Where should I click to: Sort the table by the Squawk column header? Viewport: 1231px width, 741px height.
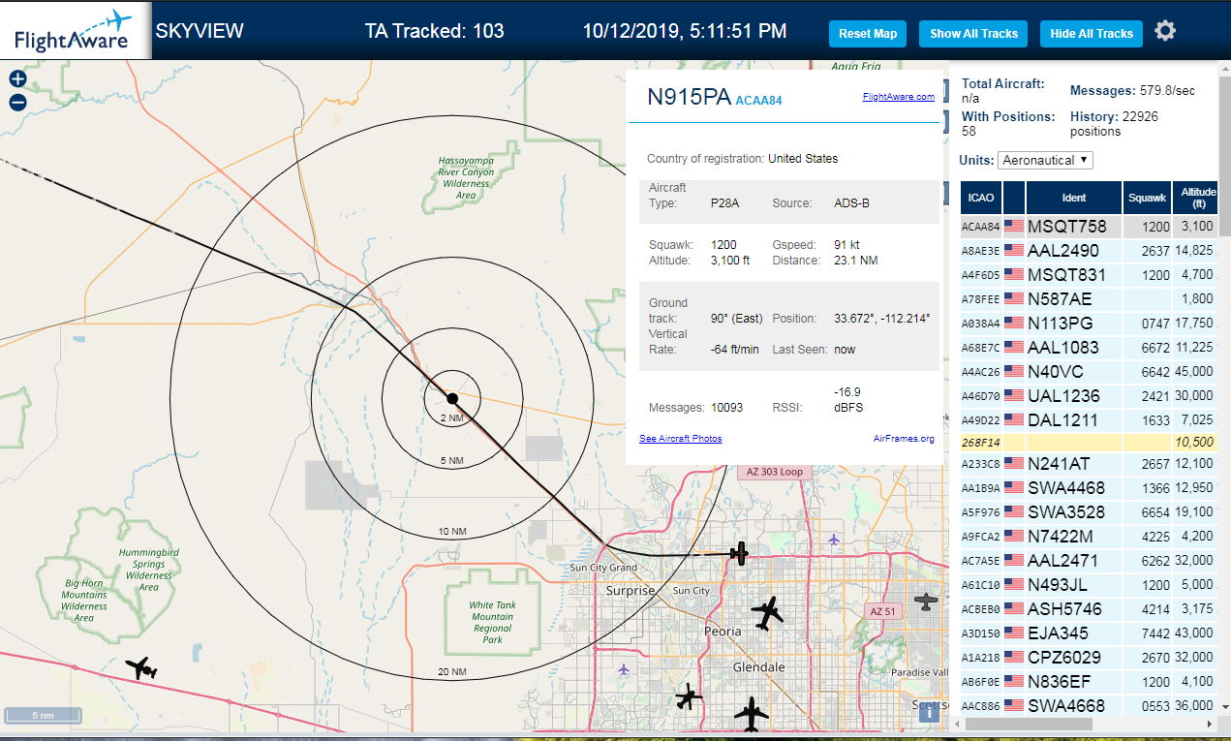coord(1147,198)
